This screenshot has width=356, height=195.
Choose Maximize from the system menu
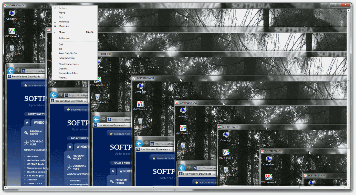(x=75, y=26)
